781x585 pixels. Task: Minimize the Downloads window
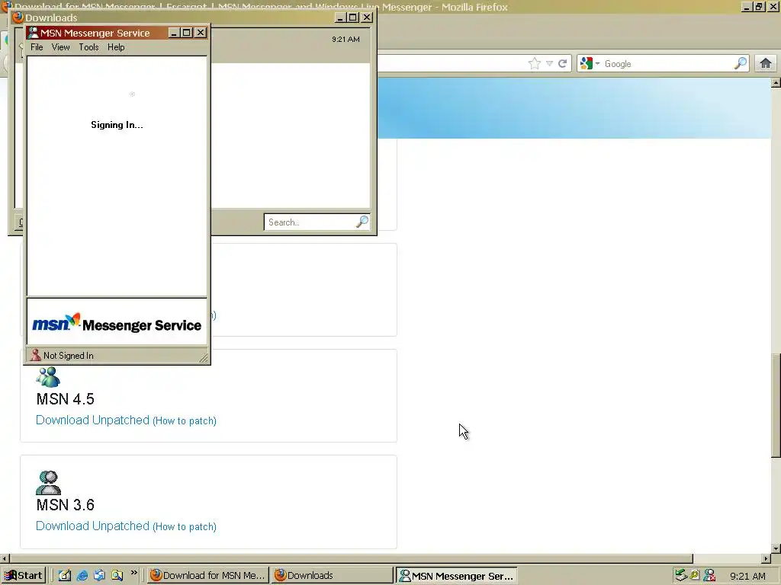click(340, 18)
